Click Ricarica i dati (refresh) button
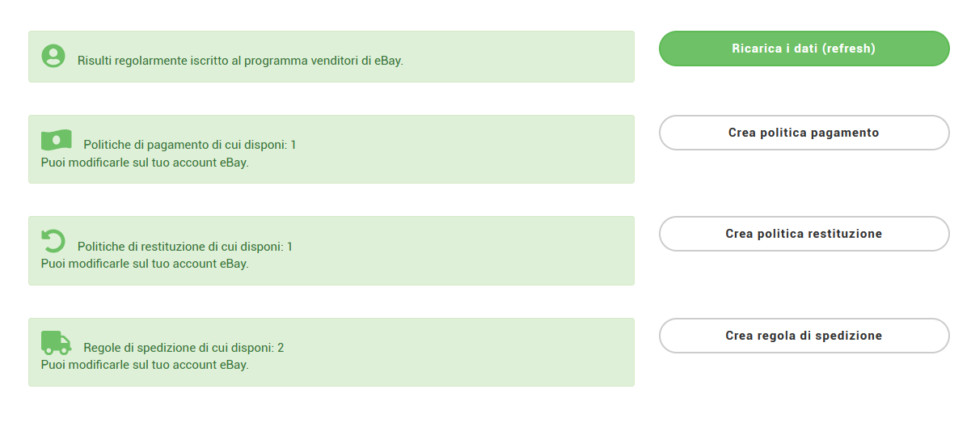This screenshot has width=971, height=423. point(804,49)
